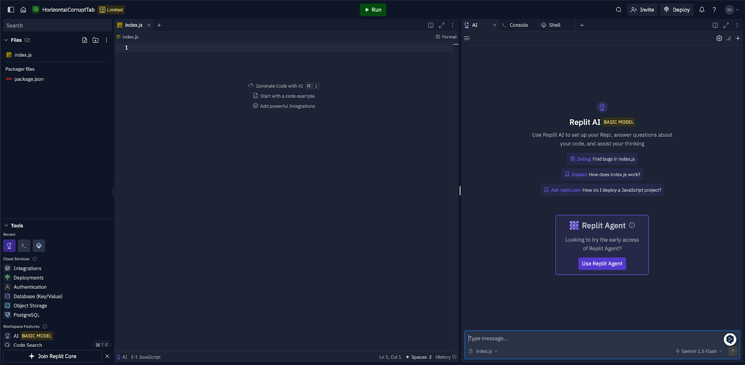Open editor pane three-dot menu

pos(453,25)
